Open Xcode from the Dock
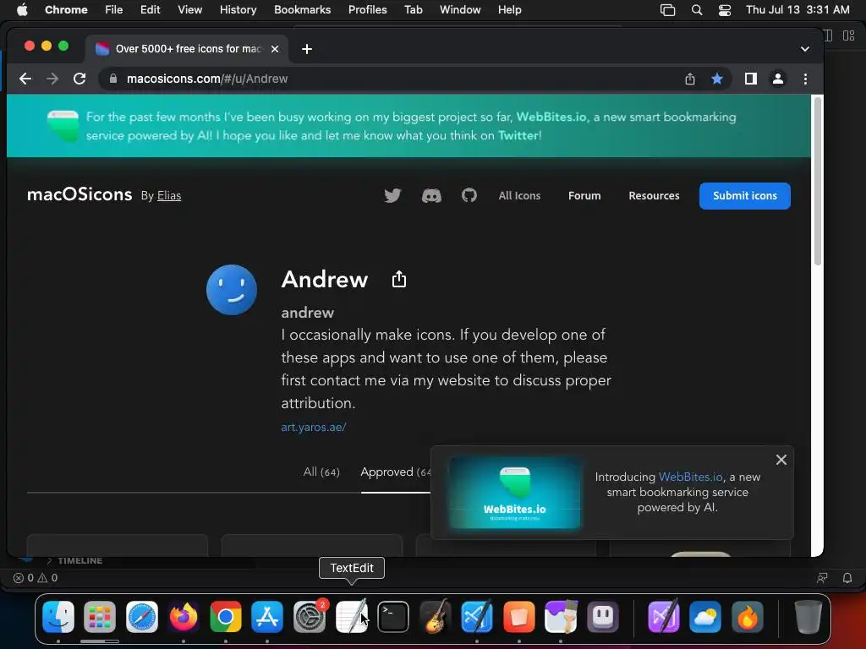The image size is (866, 649). (477, 617)
